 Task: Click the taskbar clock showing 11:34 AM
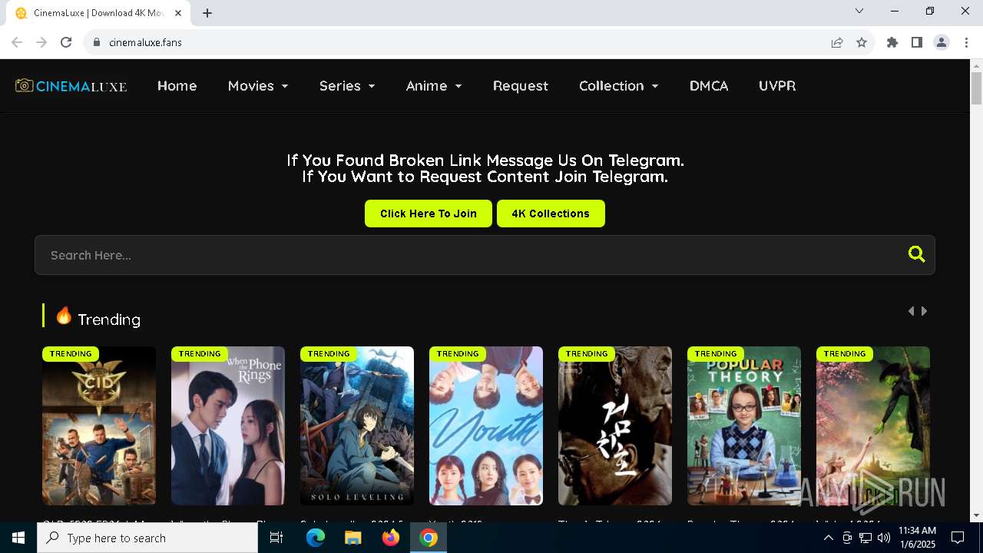pyautogui.click(x=917, y=538)
